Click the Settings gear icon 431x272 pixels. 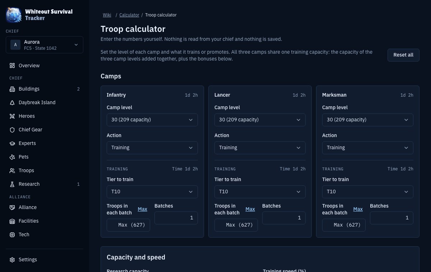click(x=12, y=259)
